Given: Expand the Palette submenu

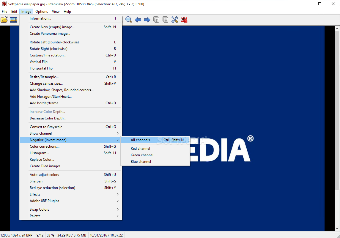Looking at the screenshot, I should point(71,216).
